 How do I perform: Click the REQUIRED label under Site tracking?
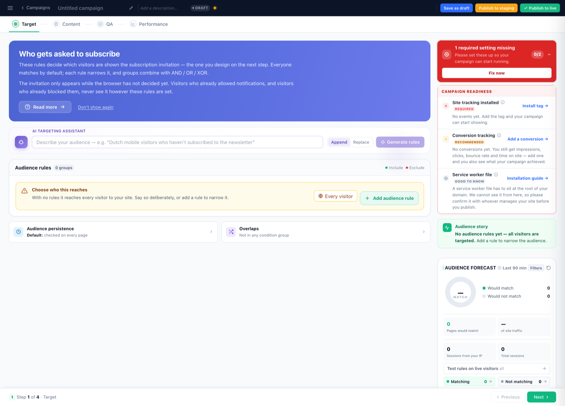coord(464,109)
